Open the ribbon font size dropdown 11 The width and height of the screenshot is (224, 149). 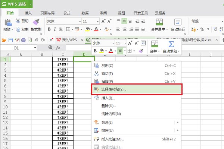[98, 21]
